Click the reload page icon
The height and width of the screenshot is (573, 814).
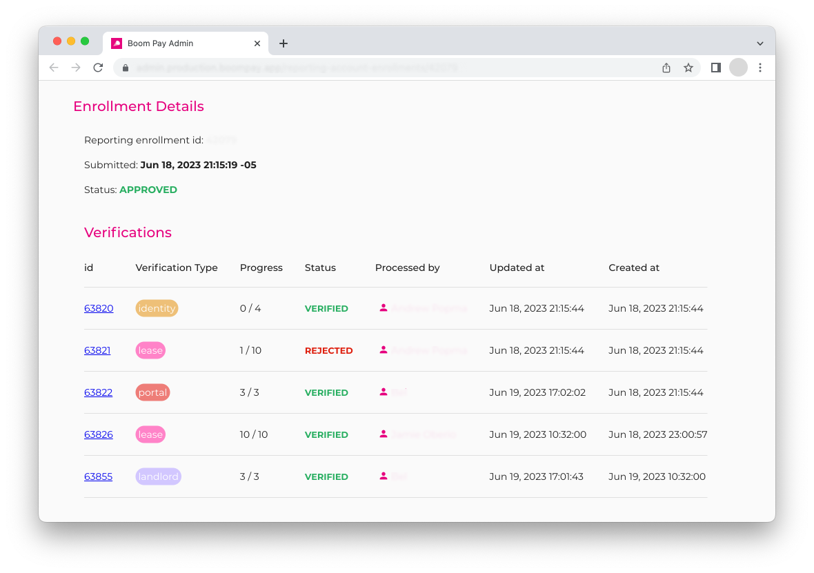pyautogui.click(x=98, y=68)
